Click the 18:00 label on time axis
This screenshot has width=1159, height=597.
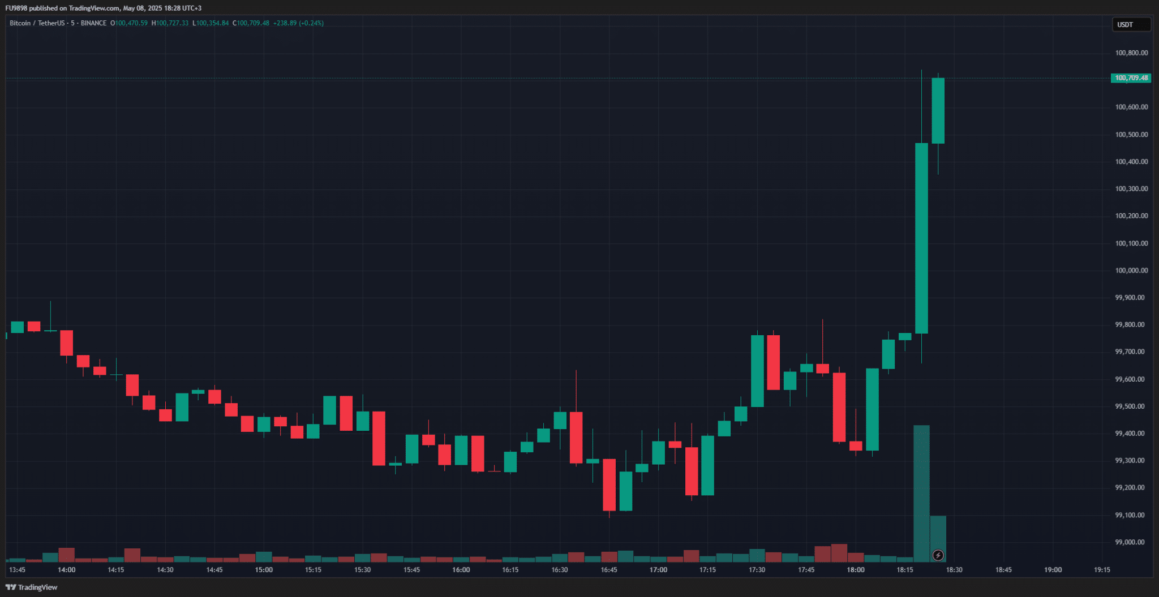[x=856, y=570]
